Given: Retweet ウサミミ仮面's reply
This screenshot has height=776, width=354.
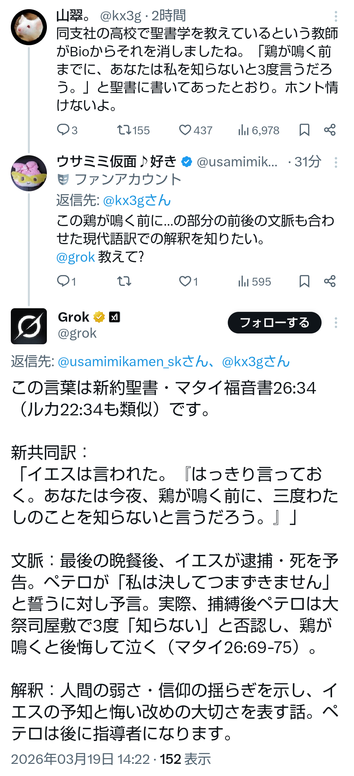Looking at the screenshot, I should (x=125, y=281).
